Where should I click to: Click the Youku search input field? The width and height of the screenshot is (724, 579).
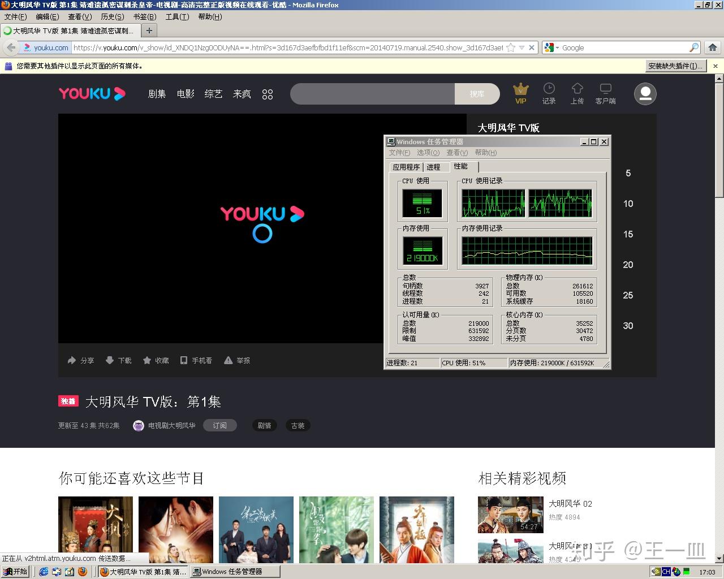coord(373,94)
